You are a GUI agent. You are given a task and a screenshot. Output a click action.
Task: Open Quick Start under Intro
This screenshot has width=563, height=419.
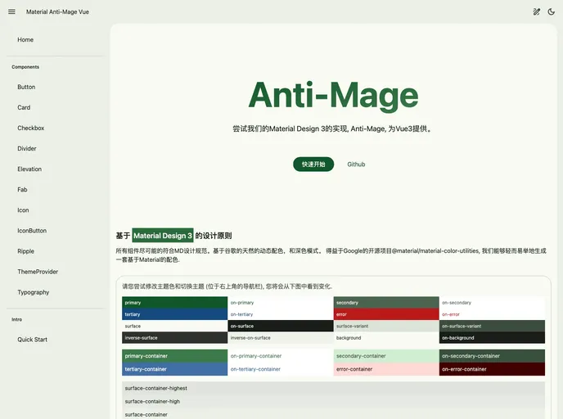coord(33,340)
